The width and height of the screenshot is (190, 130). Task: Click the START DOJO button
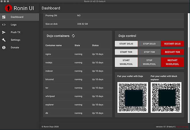[126, 44]
